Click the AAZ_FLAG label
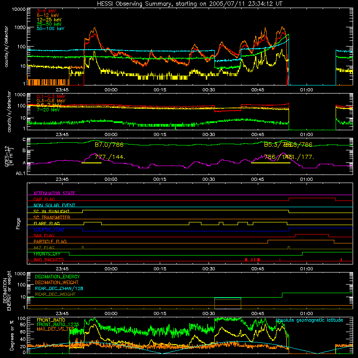The image size is (358, 358). [44, 247]
